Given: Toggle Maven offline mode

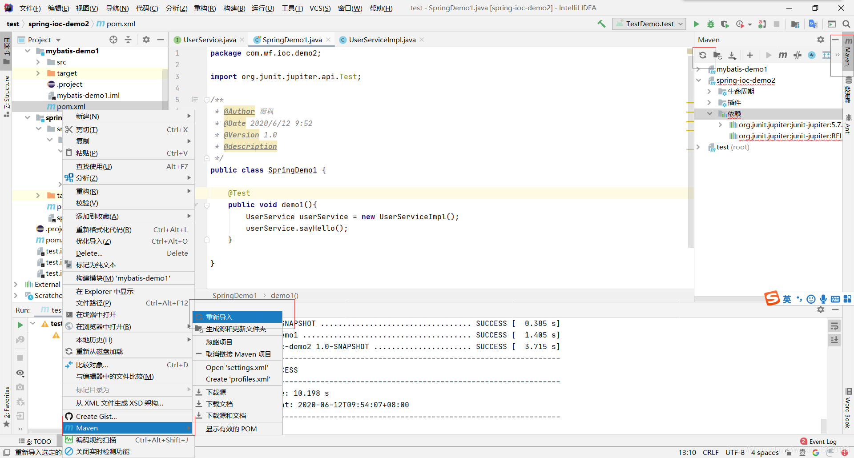Looking at the screenshot, I should (x=798, y=55).
